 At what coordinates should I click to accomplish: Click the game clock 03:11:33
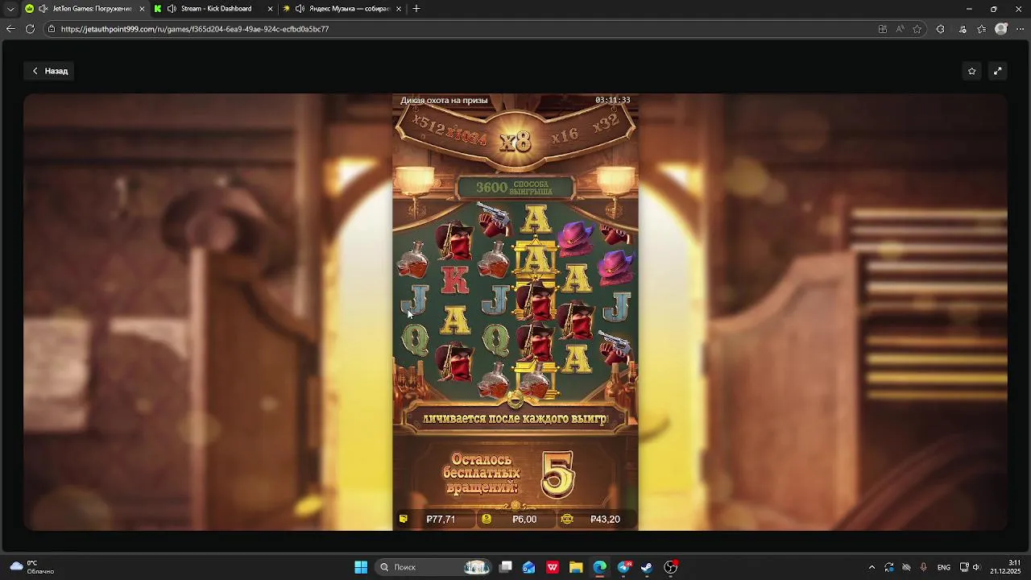pos(613,100)
